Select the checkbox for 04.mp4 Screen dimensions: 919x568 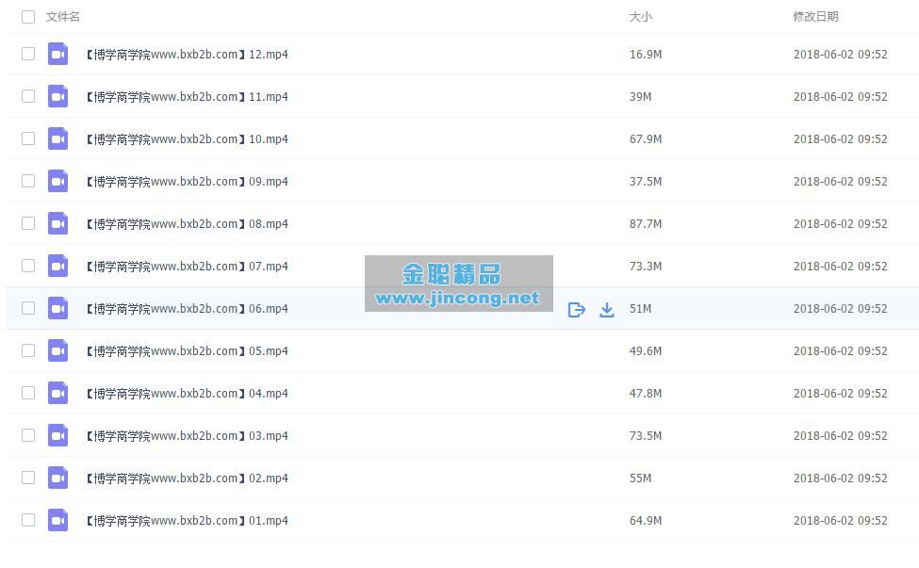click(28, 393)
